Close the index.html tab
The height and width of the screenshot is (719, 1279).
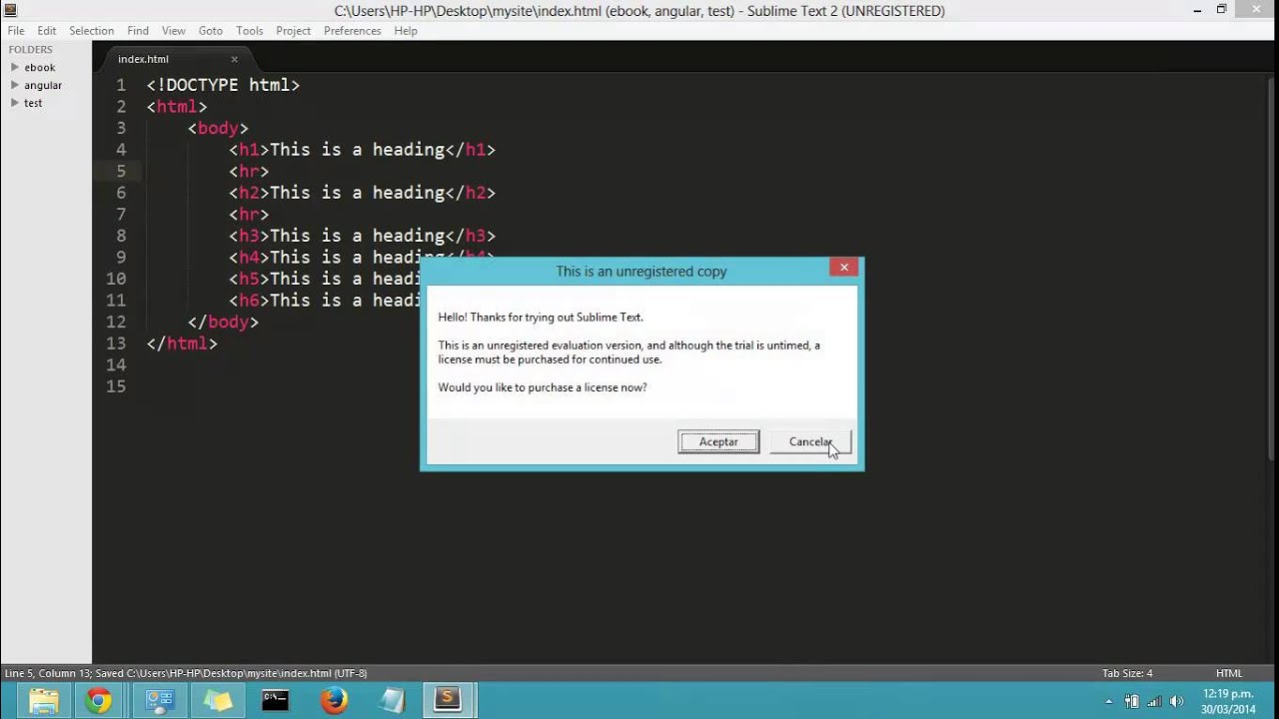(235, 59)
